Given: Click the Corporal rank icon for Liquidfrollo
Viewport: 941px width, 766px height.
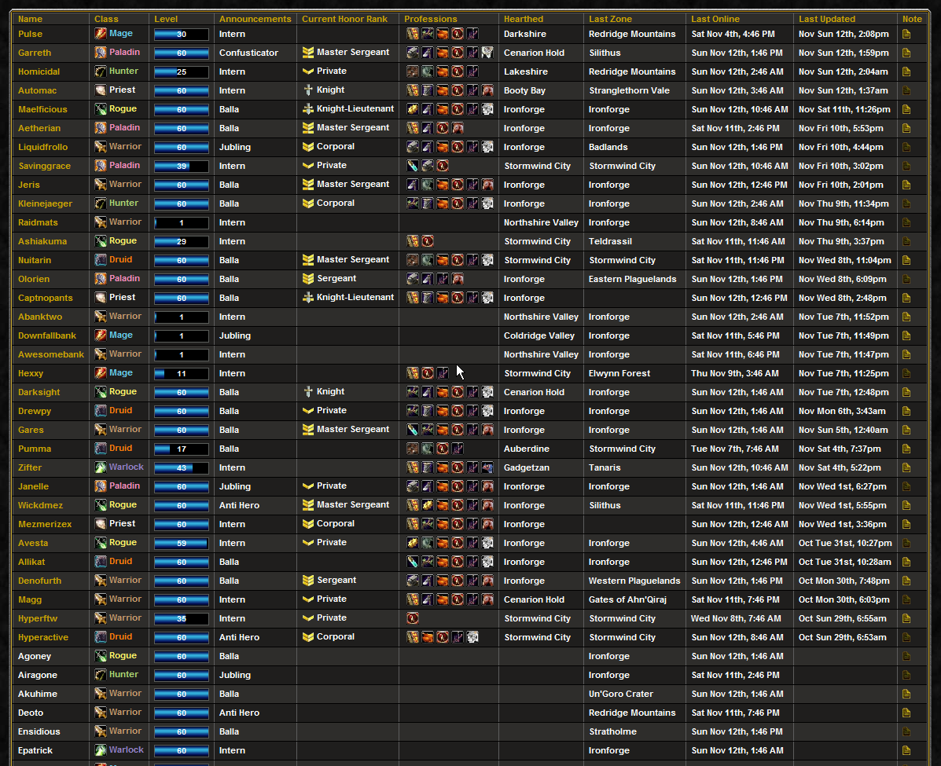Looking at the screenshot, I should click(x=308, y=147).
